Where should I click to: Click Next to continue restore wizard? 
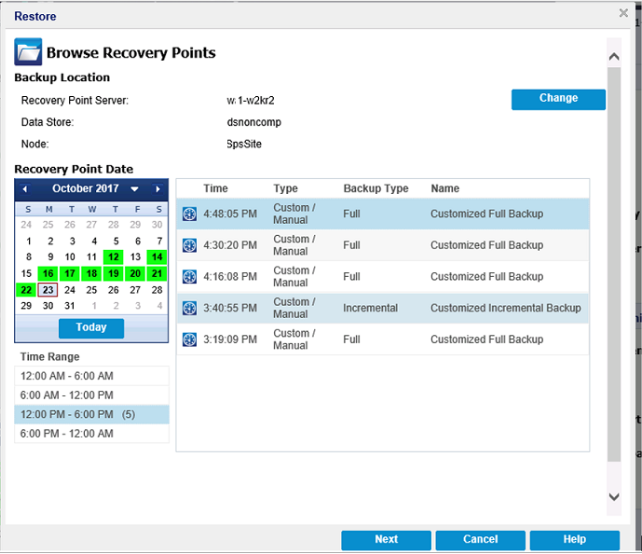click(x=386, y=540)
